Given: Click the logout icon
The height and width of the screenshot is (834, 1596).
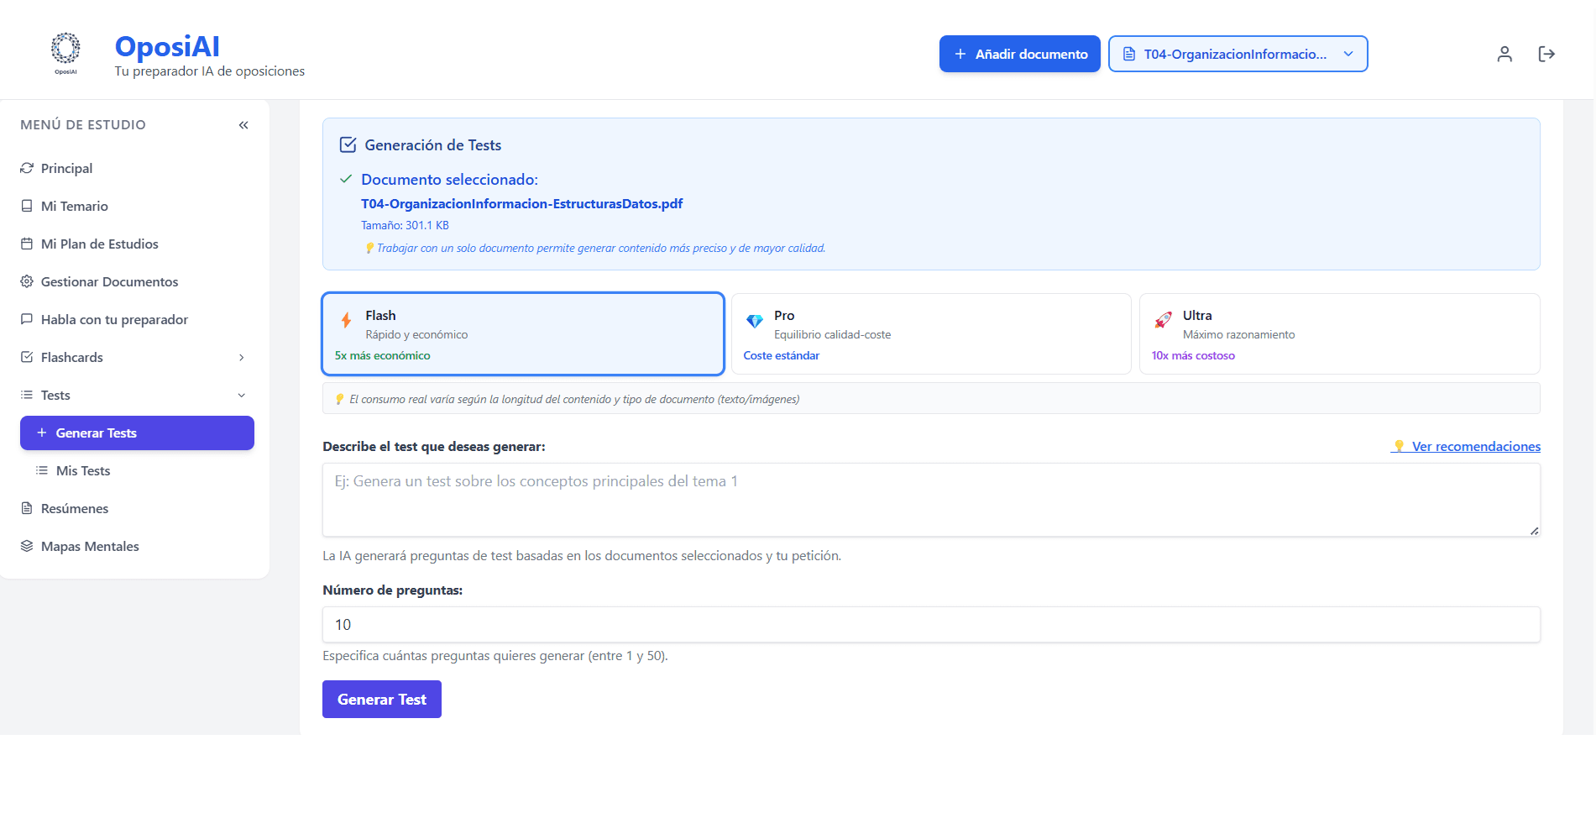Looking at the screenshot, I should (x=1546, y=54).
